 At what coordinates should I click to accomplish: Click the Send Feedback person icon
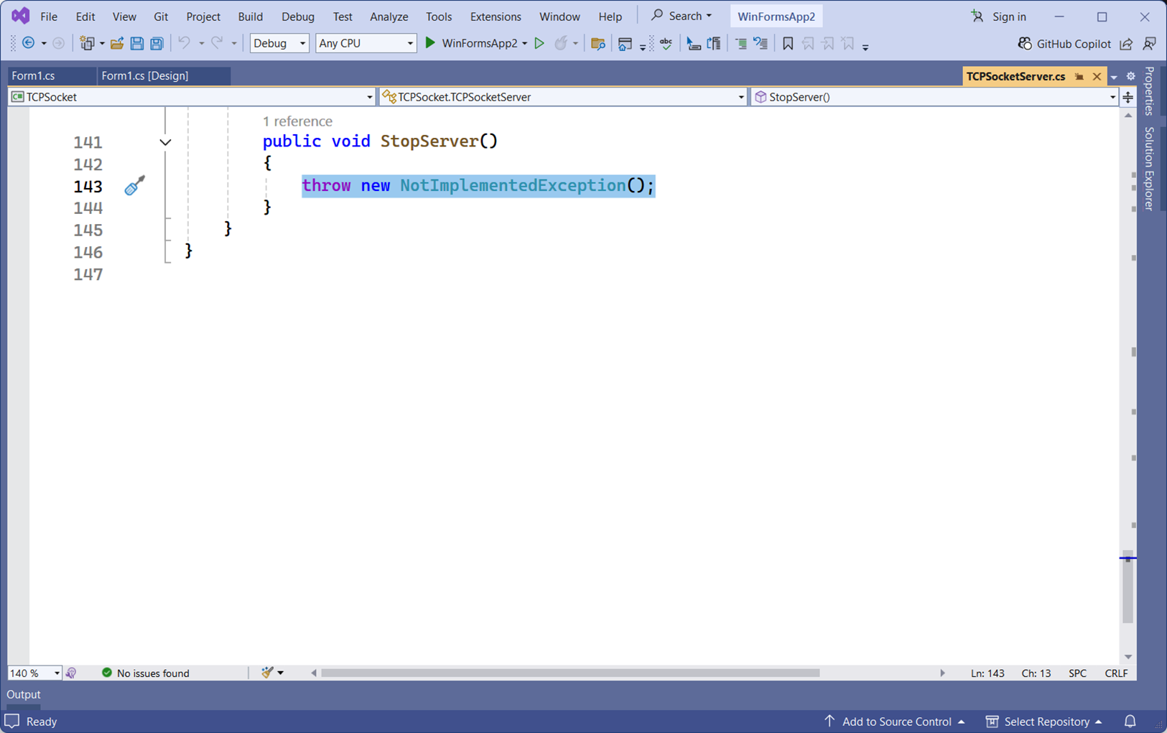[x=1149, y=44]
